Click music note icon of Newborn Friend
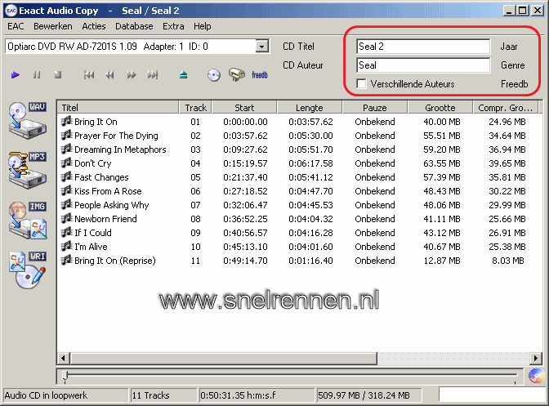This screenshot has height=406, width=549. click(x=66, y=218)
